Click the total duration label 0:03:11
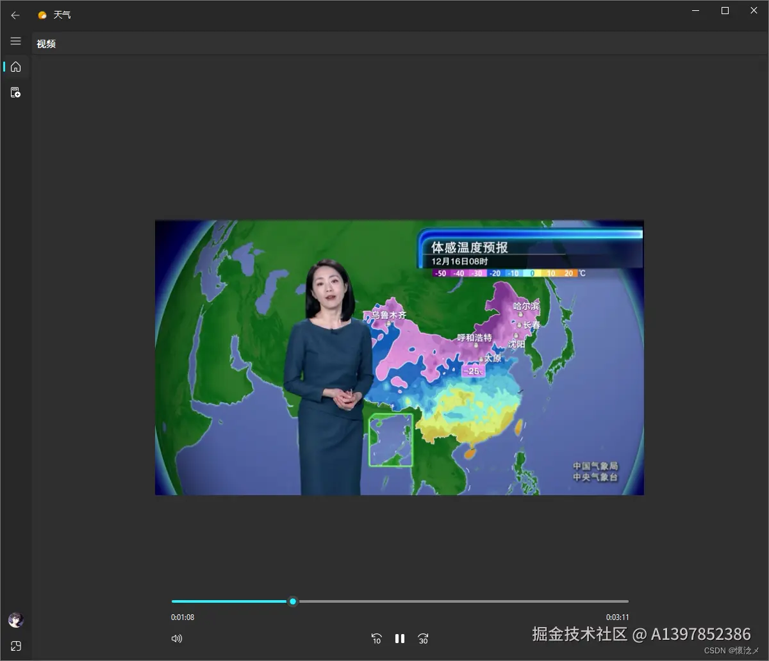769x661 pixels. (x=618, y=617)
